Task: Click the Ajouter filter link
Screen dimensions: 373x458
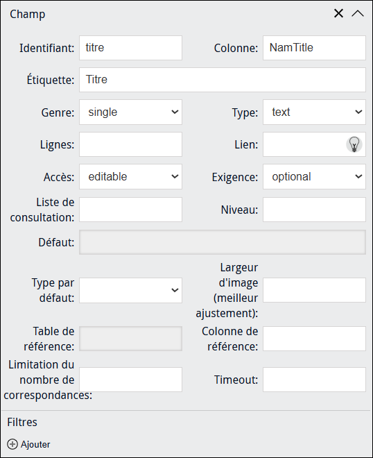Action: click(35, 444)
